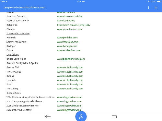This screenshot has width=162, height=121.
Task: Open the mazzei.it Belguardo link
Action: click(x=74, y=25)
